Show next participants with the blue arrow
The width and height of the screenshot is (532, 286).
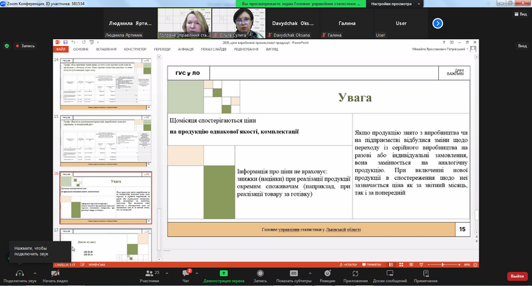point(438,23)
